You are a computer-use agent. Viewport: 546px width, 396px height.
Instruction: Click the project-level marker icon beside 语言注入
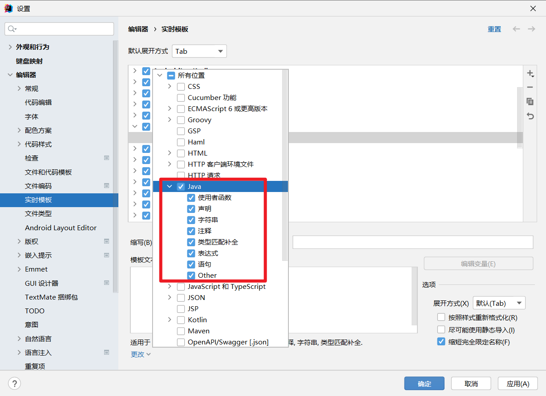(106, 352)
